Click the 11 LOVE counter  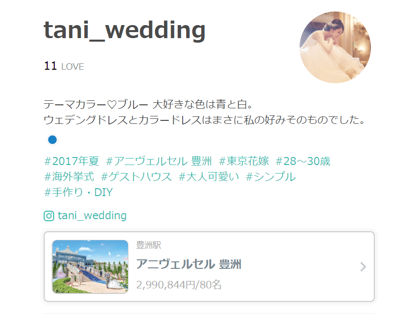click(64, 66)
